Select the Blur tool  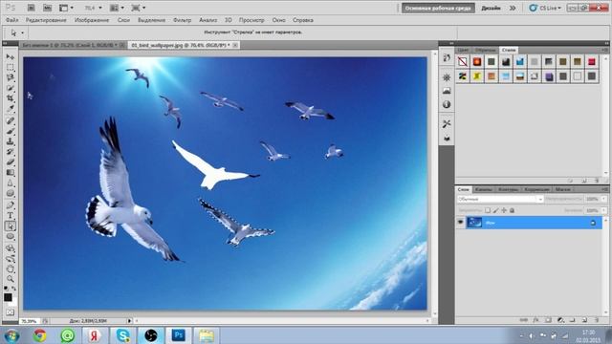[11, 183]
